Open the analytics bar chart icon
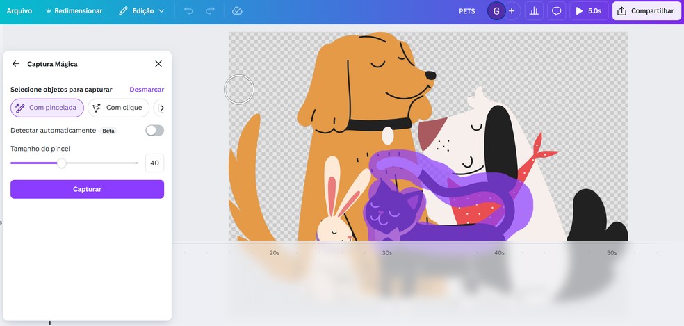Screen dimensions: 684x326 coord(534,11)
